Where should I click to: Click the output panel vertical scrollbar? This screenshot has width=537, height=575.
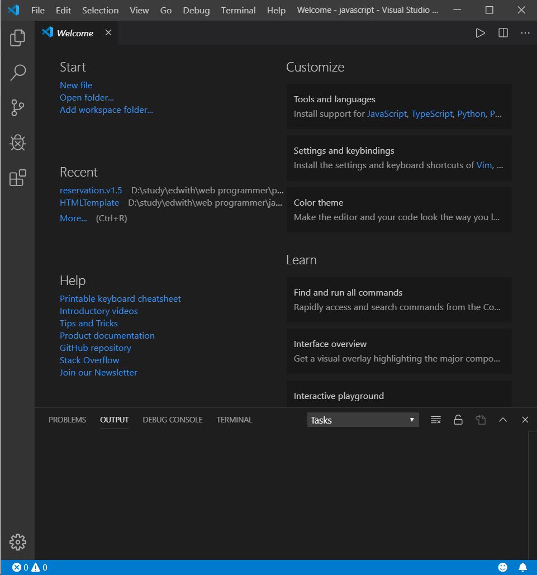(532, 495)
